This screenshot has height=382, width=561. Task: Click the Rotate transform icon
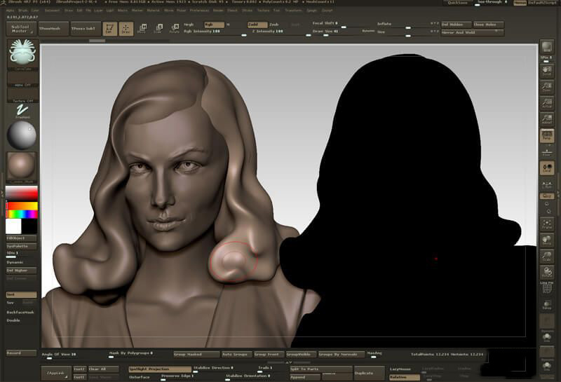pos(174,29)
